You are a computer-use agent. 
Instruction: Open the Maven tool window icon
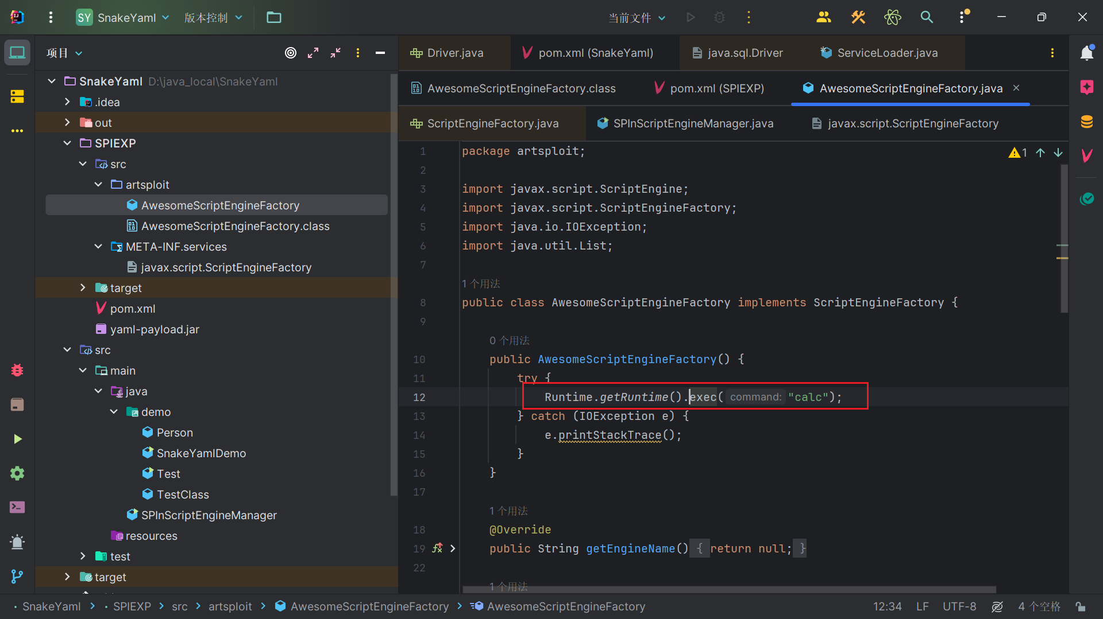tap(1087, 155)
